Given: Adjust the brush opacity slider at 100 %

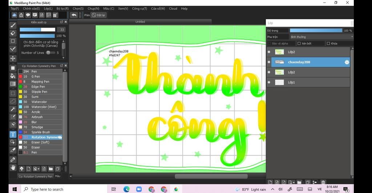Looking at the screenshot, I should (37, 36).
